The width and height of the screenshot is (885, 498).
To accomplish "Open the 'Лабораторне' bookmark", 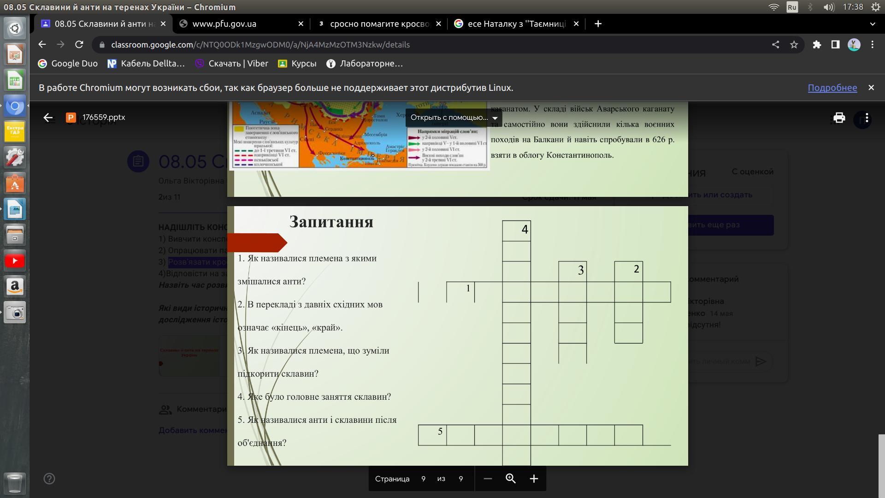I will pos(365,64).
